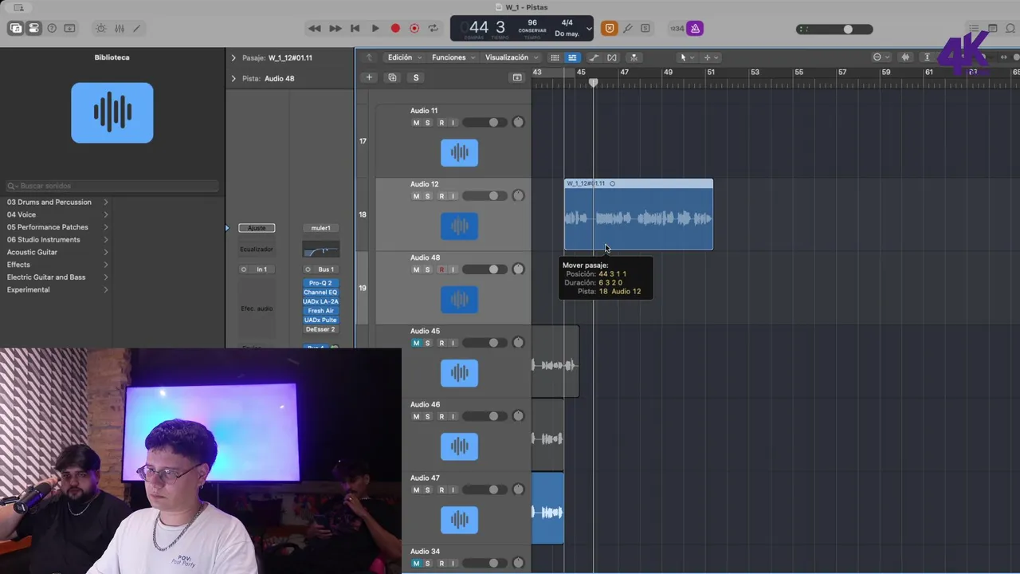Add a new track with plus button
The width and height of the screenshot is (1020, 574).
[x=369, y=77]
